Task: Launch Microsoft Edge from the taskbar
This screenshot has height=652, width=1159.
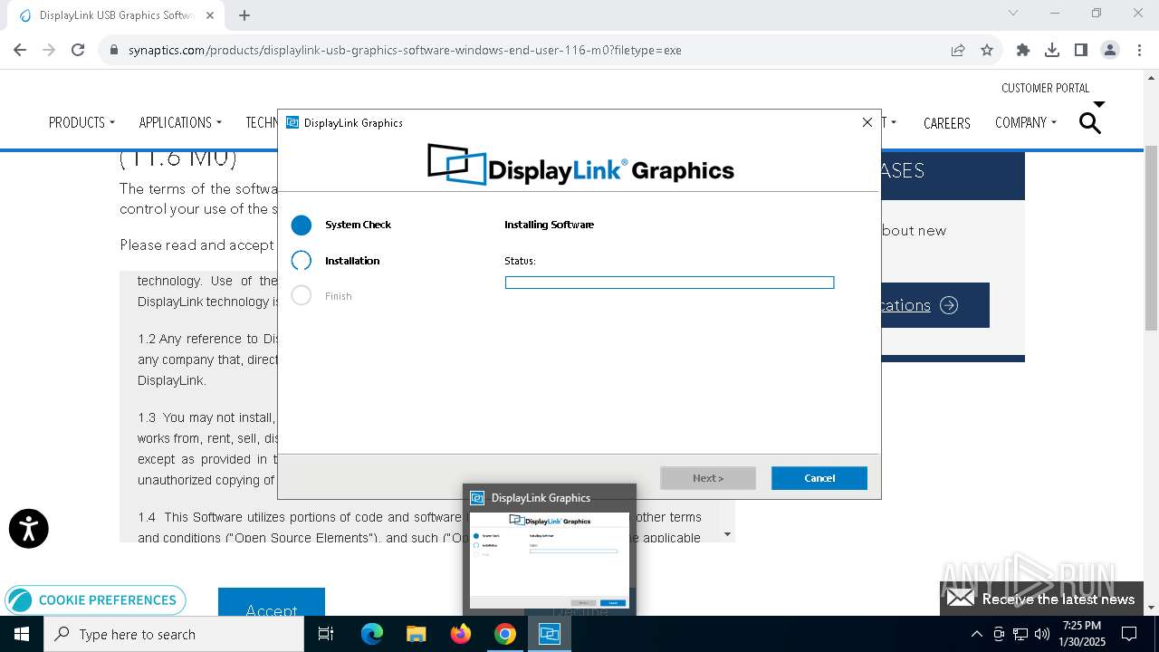Action: coord(372,634)
